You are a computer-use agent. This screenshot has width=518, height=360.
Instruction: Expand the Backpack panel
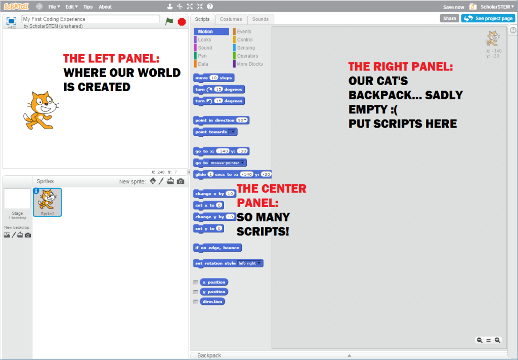(x=349, y=356)
